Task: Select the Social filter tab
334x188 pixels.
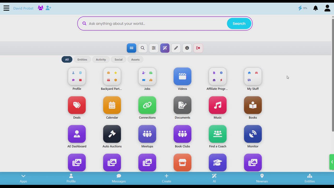Action: (x=118, y=60)
